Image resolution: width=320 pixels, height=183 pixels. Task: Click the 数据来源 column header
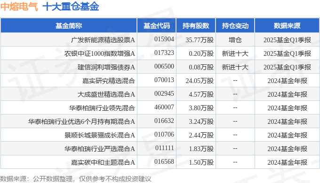(287, 26)
